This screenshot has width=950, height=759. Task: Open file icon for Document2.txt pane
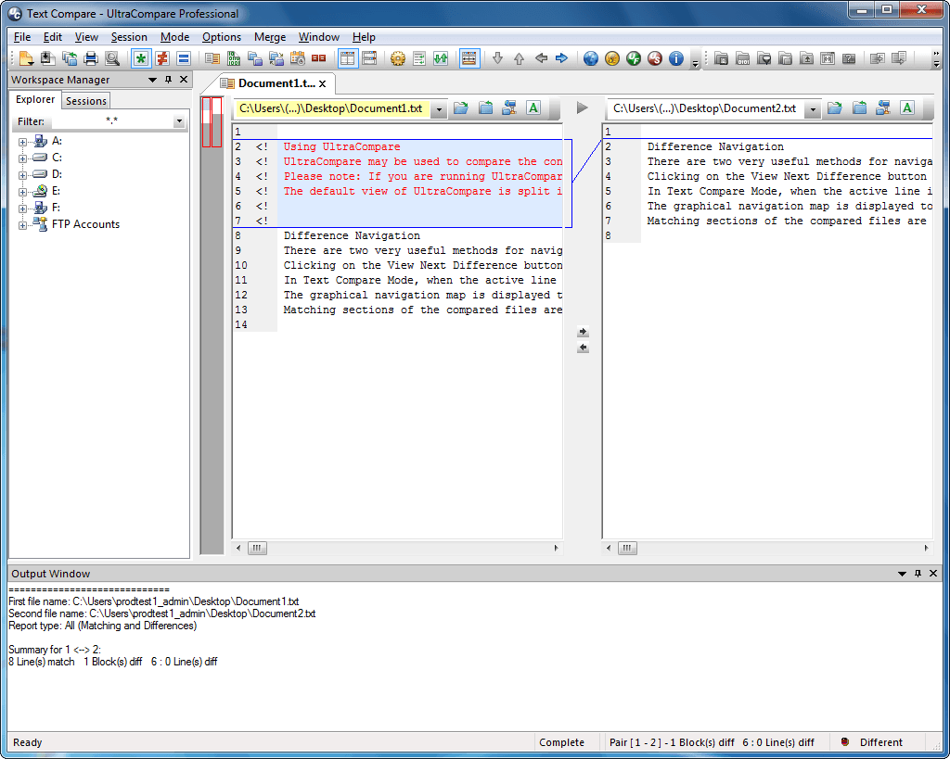pyautogui.click(x=835, y=108)
